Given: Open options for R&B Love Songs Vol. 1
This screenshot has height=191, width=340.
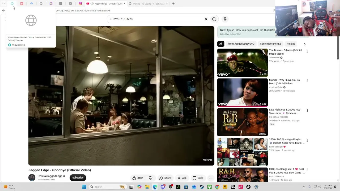Looking at the screenshot, I should (307, 170).
